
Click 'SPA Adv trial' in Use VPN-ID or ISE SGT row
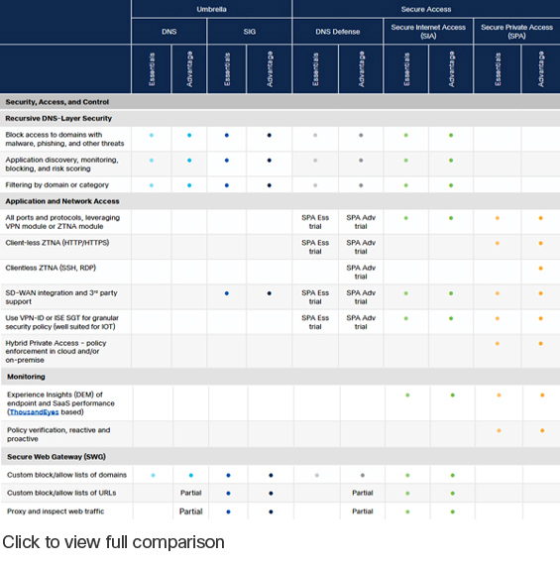[x=361, y=322]
